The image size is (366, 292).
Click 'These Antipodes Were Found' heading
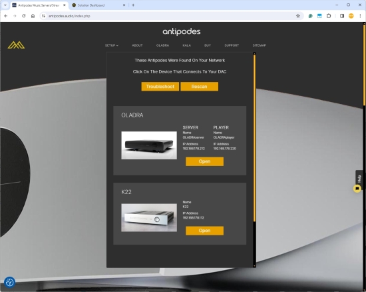pos(180,60)
